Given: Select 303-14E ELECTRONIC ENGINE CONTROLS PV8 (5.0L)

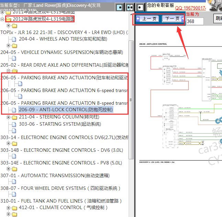Looking at the screenshot, I should (61, 163).
